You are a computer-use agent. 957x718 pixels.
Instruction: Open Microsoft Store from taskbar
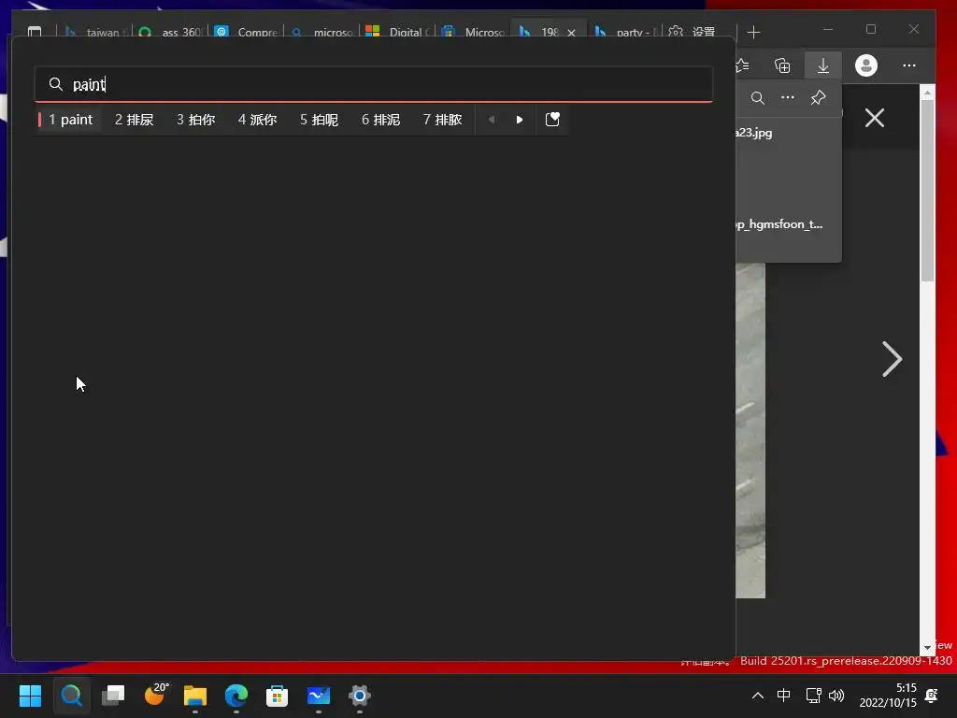tap(277, 696)
